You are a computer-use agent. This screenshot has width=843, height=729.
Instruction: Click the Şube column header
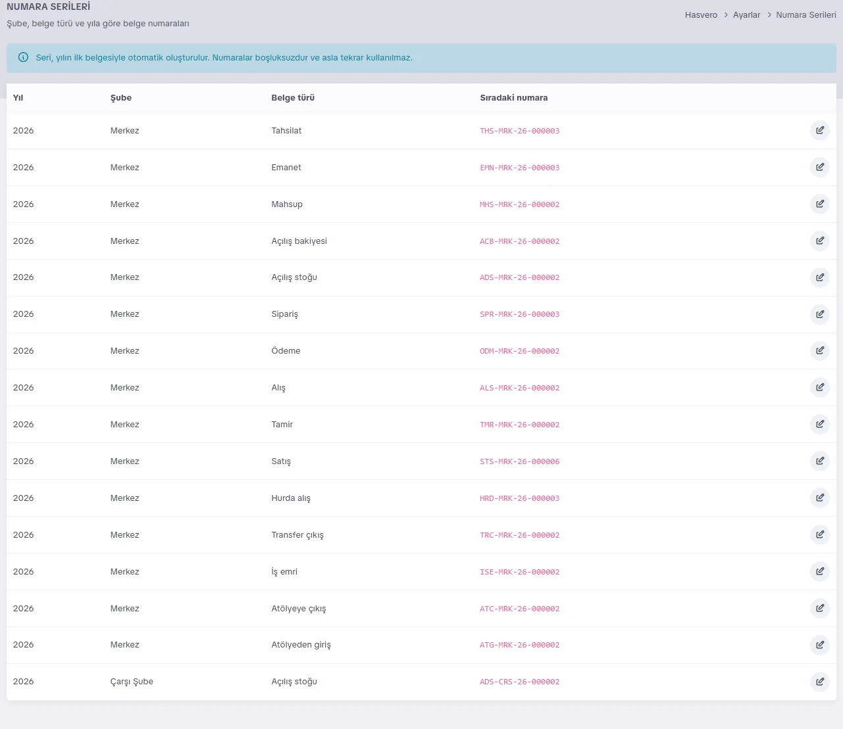click(x=121, y=97)
